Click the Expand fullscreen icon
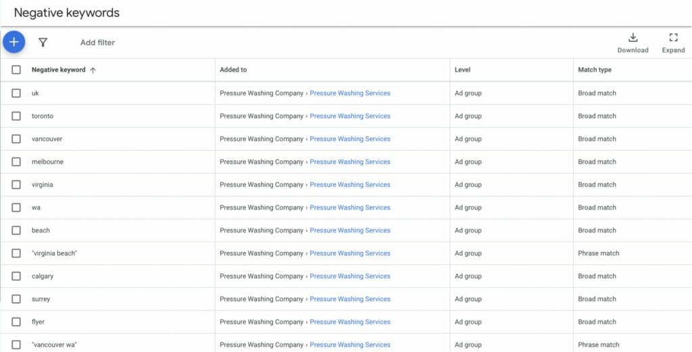Screen dimensions: 692x352 673,37
